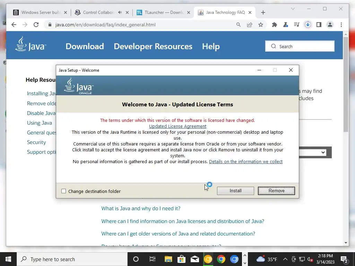Close the TLauncher tab

(x=188, y=12)
